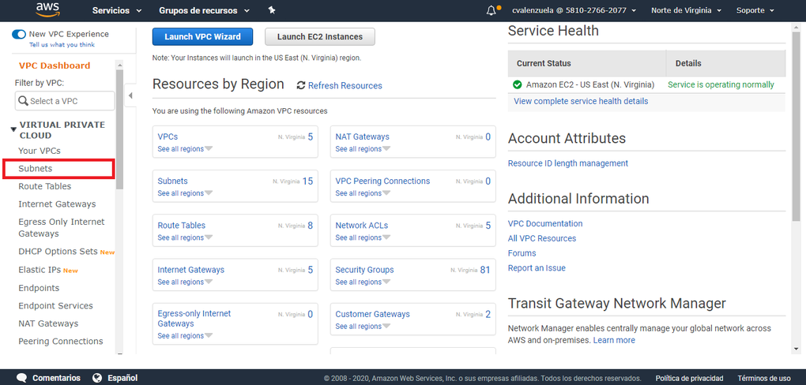Open Subnets in the sidebar

click(x=36, y=168)
